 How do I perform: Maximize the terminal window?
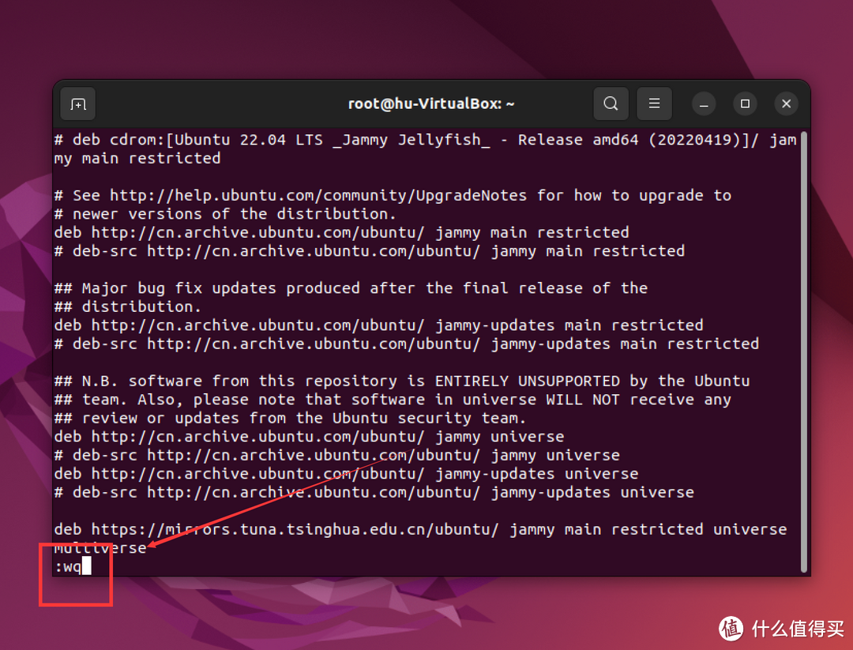745,104
